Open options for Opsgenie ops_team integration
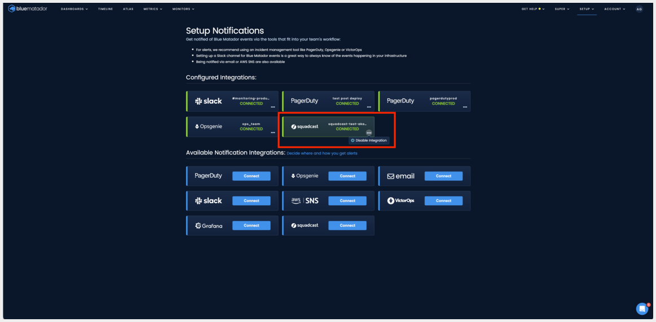The width and height of the screenshot is (656, 322). coord(272,133)
